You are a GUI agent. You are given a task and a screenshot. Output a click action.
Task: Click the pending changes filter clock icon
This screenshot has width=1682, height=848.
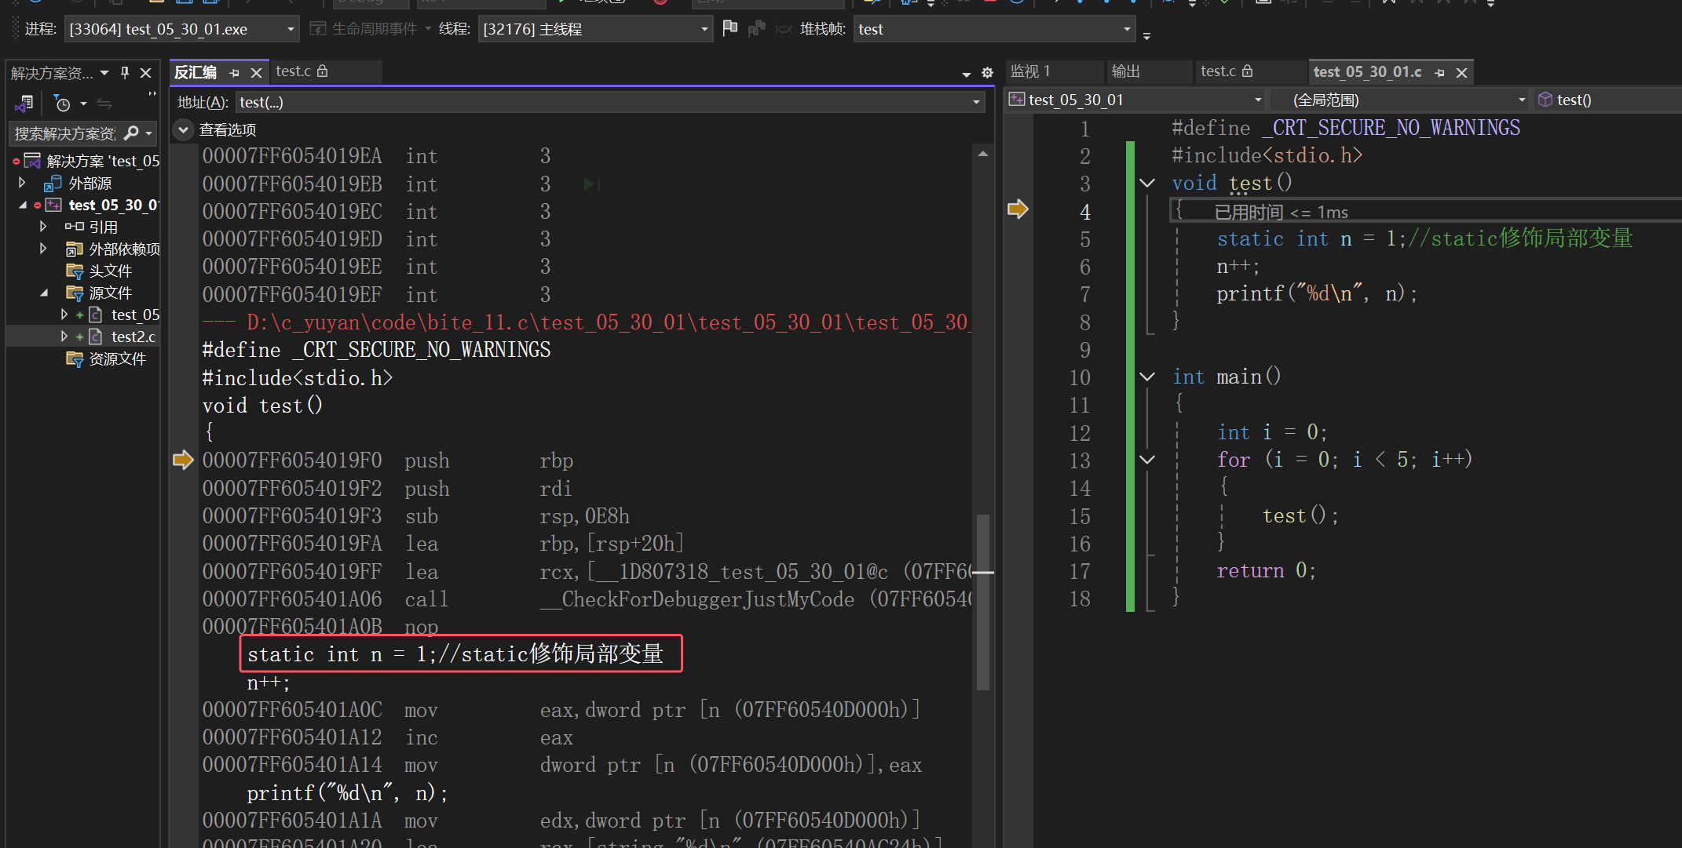[x=63, y=104]
